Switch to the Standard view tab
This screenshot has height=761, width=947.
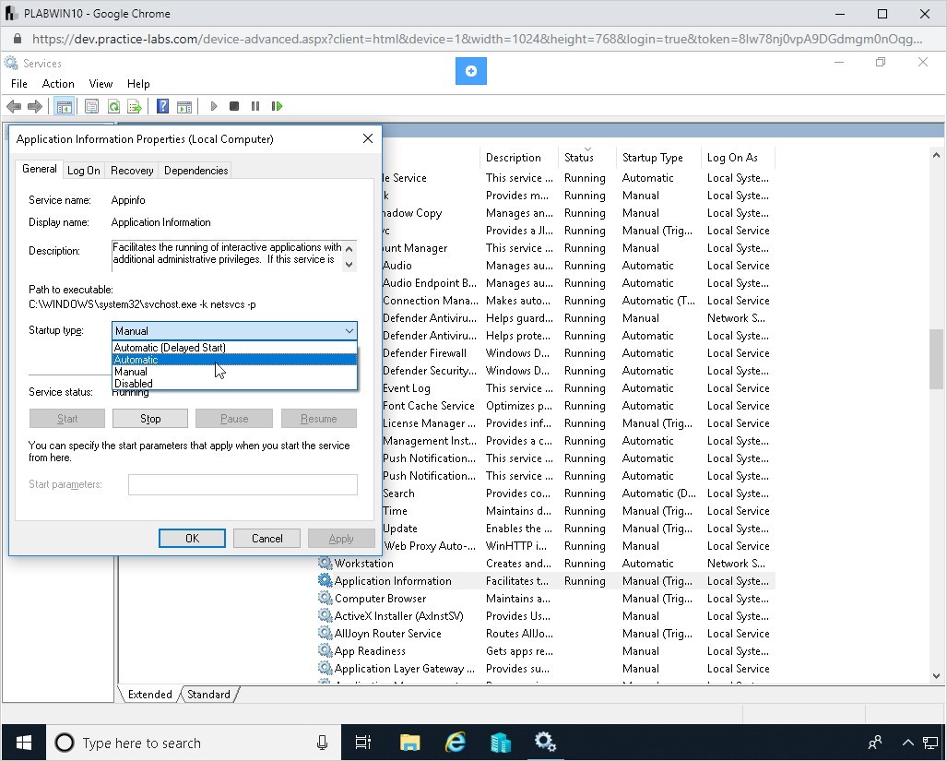[x=208, y=694]
